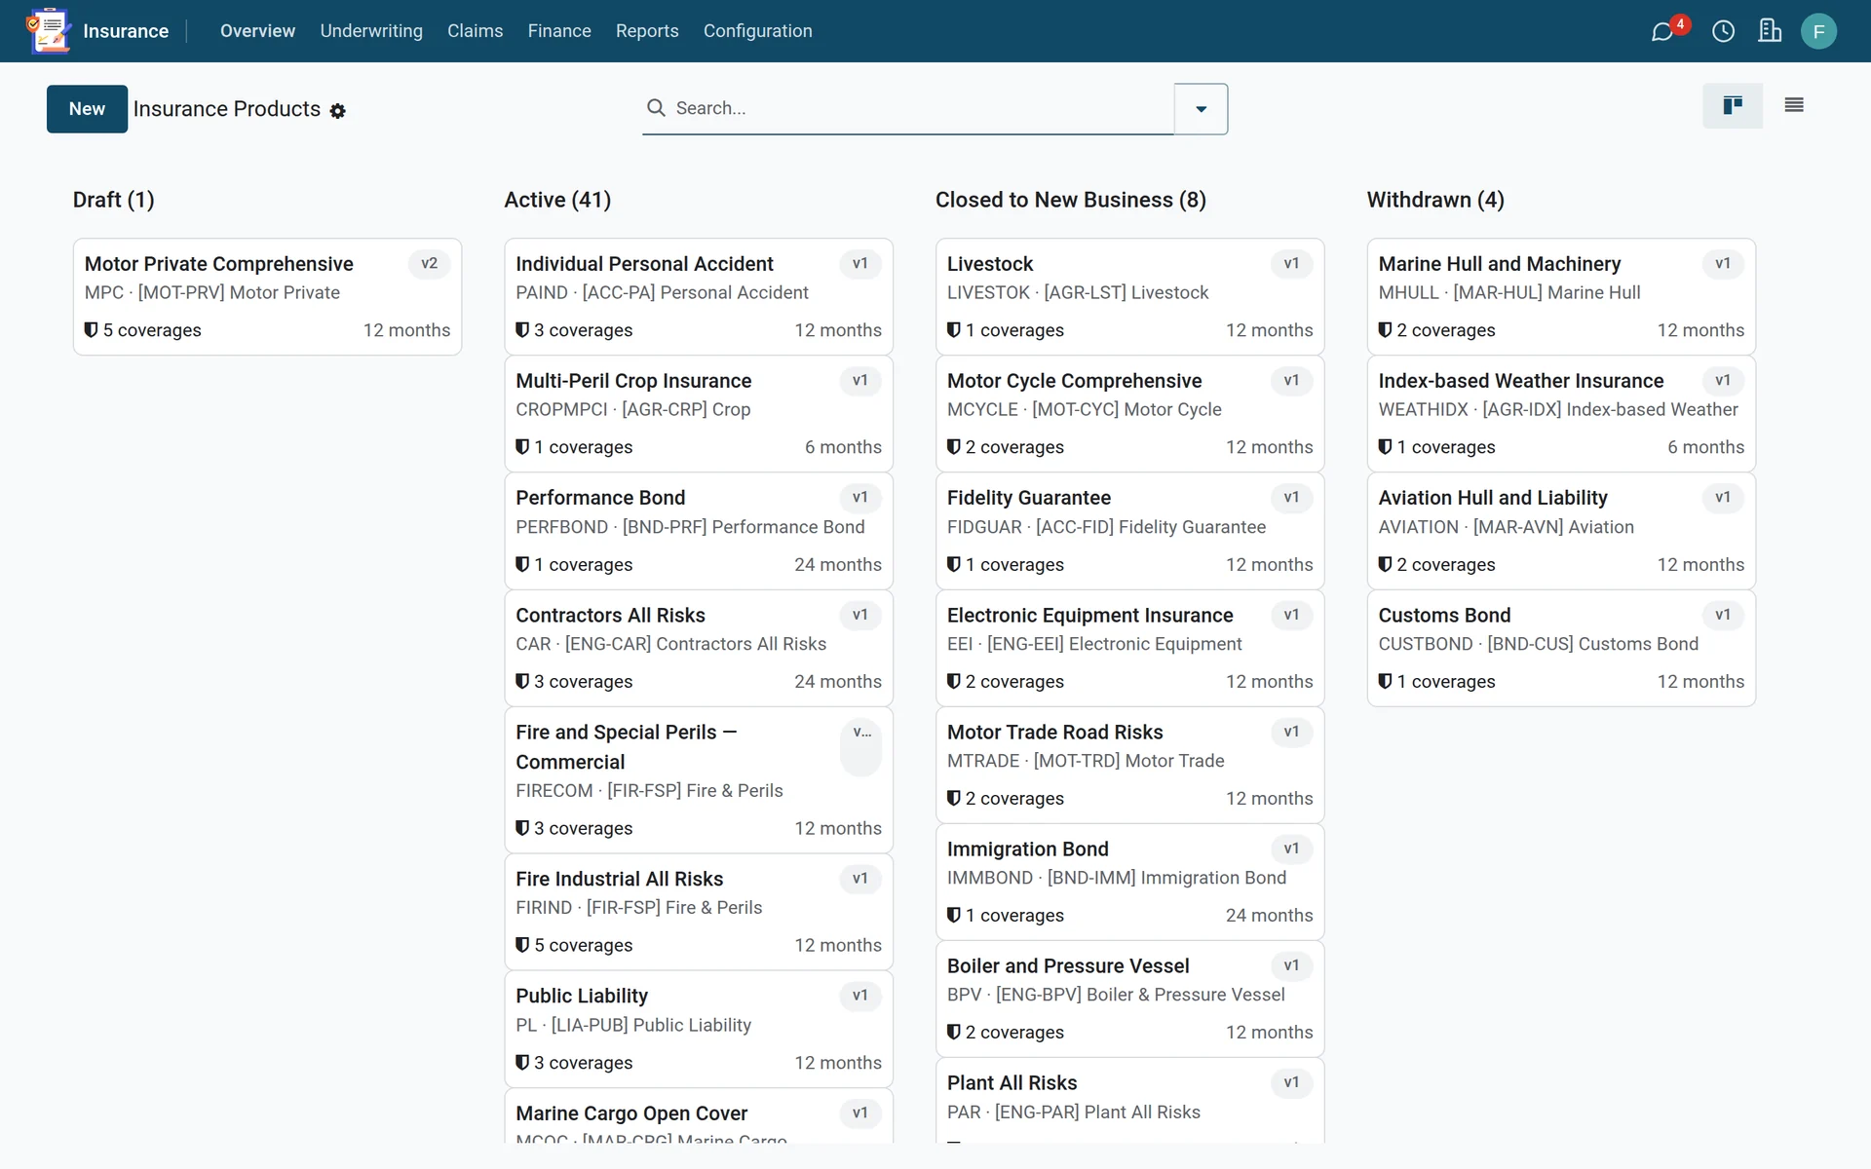Open the activities clock icon
This screenshot has width=1871, height=1169.
pyautogui.click(x=1723, y=31)
